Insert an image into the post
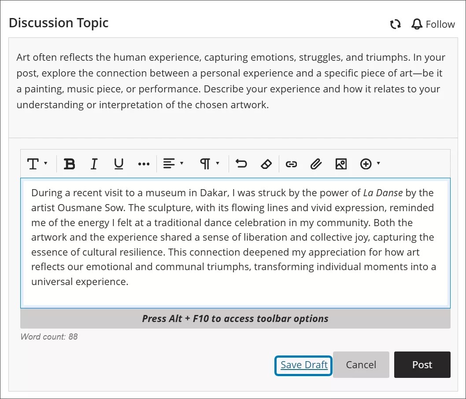 tap(341, 164)
